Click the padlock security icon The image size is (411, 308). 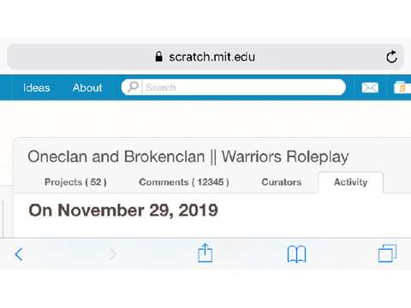tap(158, 56)
